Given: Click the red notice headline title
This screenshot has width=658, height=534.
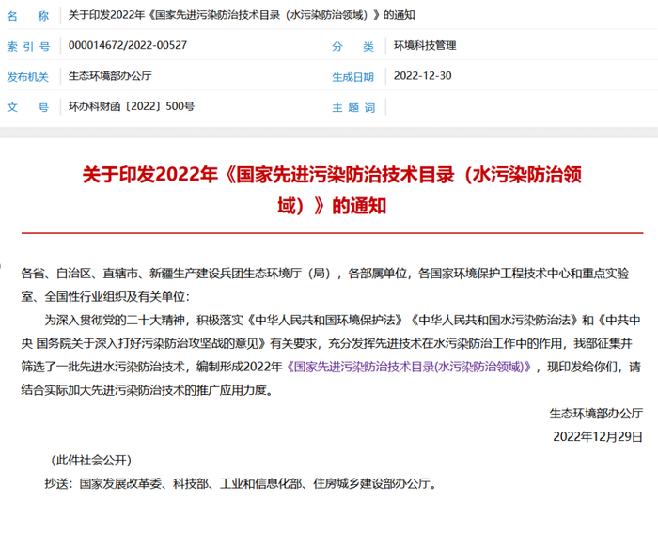Looking at the screenshot, I should 332,190.
